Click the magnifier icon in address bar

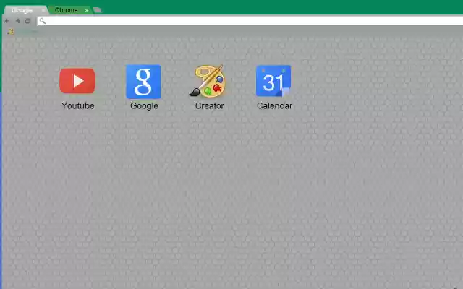click(x=43, y=21)
